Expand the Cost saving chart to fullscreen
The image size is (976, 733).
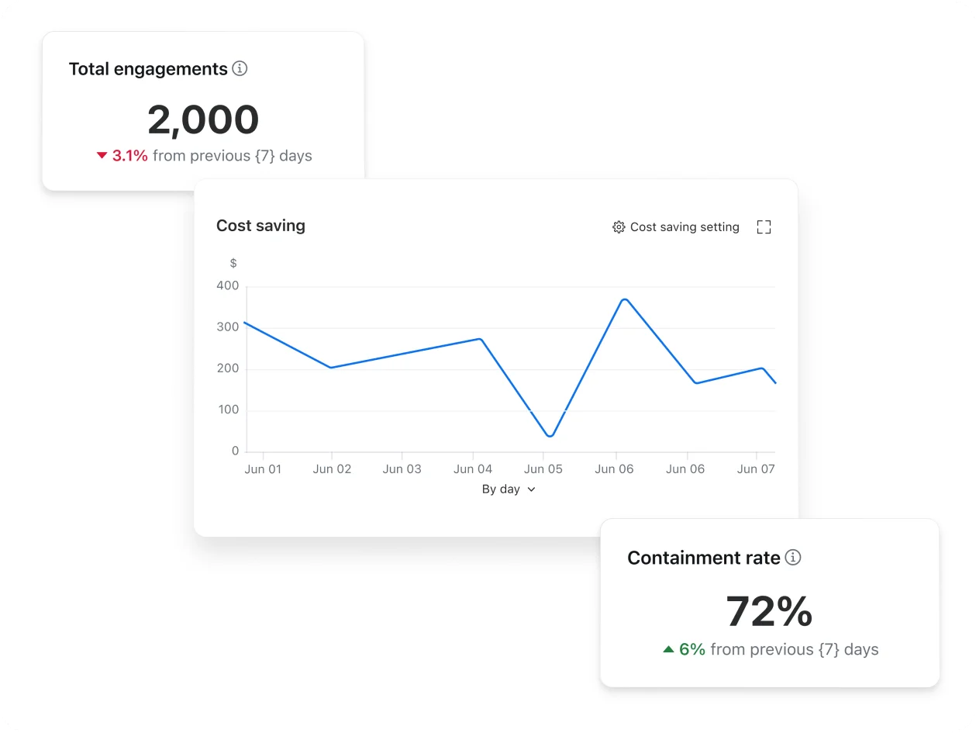coord(764,226)
